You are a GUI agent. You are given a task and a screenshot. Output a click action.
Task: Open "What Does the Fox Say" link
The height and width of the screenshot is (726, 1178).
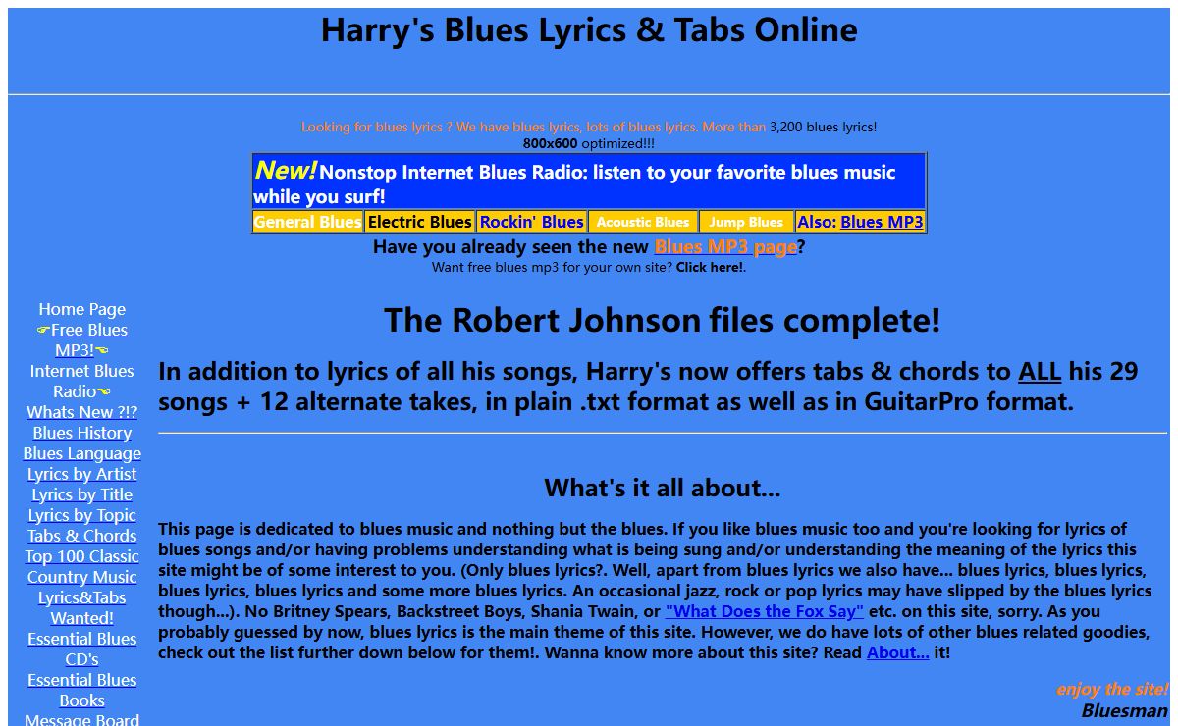(765, 610)
